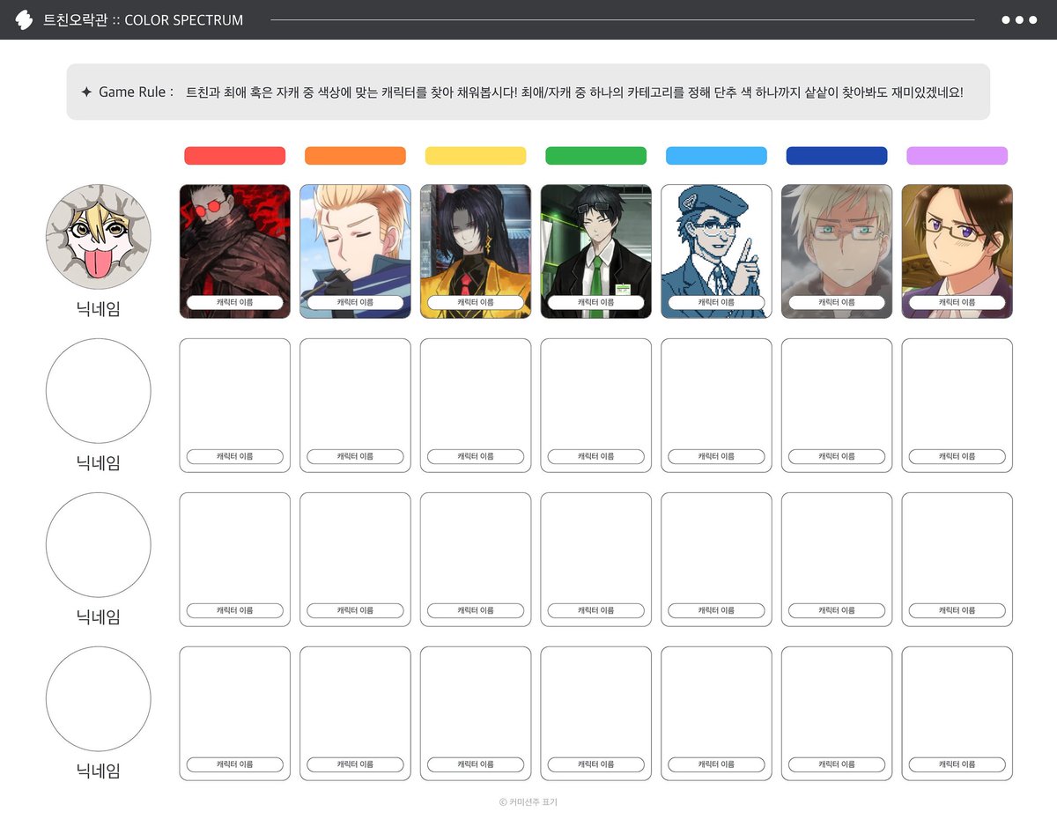Viewport: 1057px width, 819px height.
Task: Open the three-dot menu in the header
Action: [1019, 19]
